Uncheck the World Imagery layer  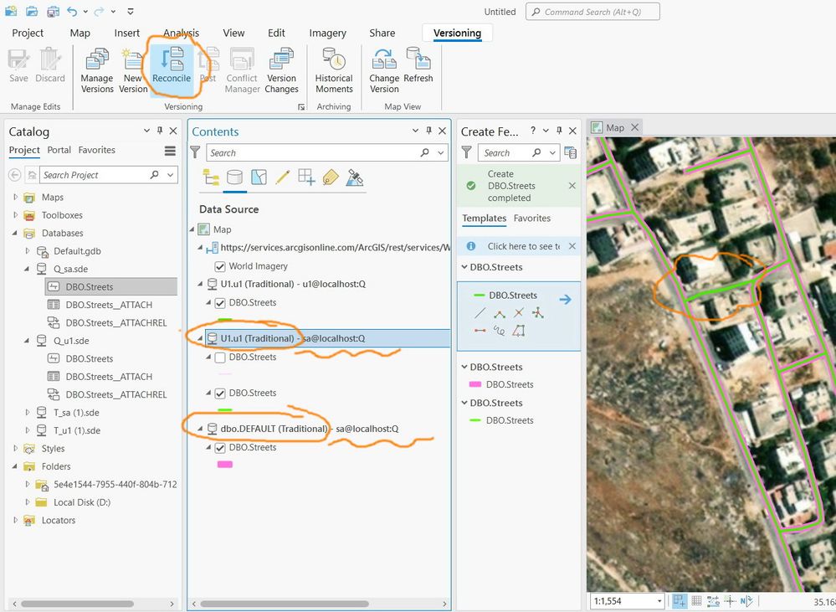point(219,266)
